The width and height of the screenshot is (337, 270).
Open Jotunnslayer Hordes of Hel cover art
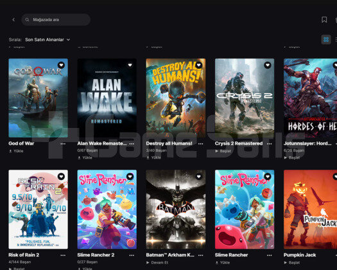[310, 98]
